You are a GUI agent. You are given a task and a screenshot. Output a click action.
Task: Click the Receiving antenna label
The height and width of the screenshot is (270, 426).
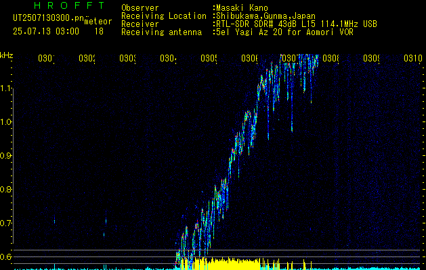pyautogui.click(x=161, y=32)
